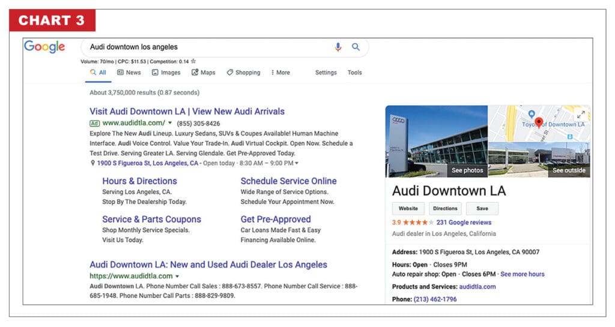Screen dimensions: 615x327
Task: Click the magnifier search button
Action: point(356,47)
